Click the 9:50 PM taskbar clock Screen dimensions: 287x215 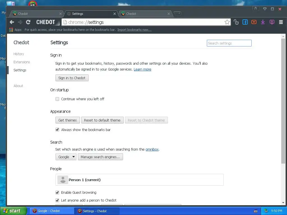[277, 211]
